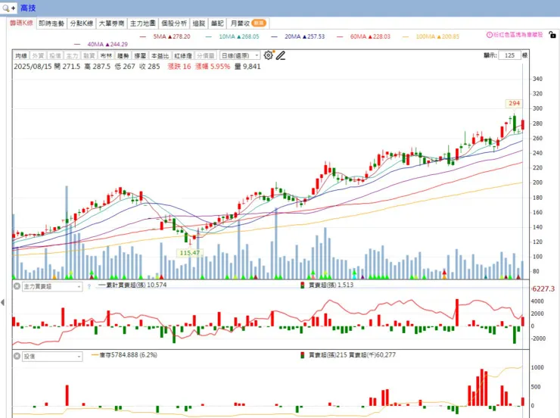The width and height of the screenshot is (560, 418).
Task: Click the 294 high price label
Action: [x=514, y=103]
